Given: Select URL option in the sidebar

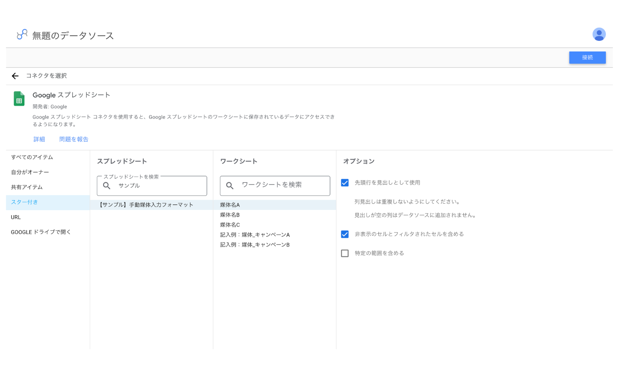Looking at the screenshot, I should (48, 217).
